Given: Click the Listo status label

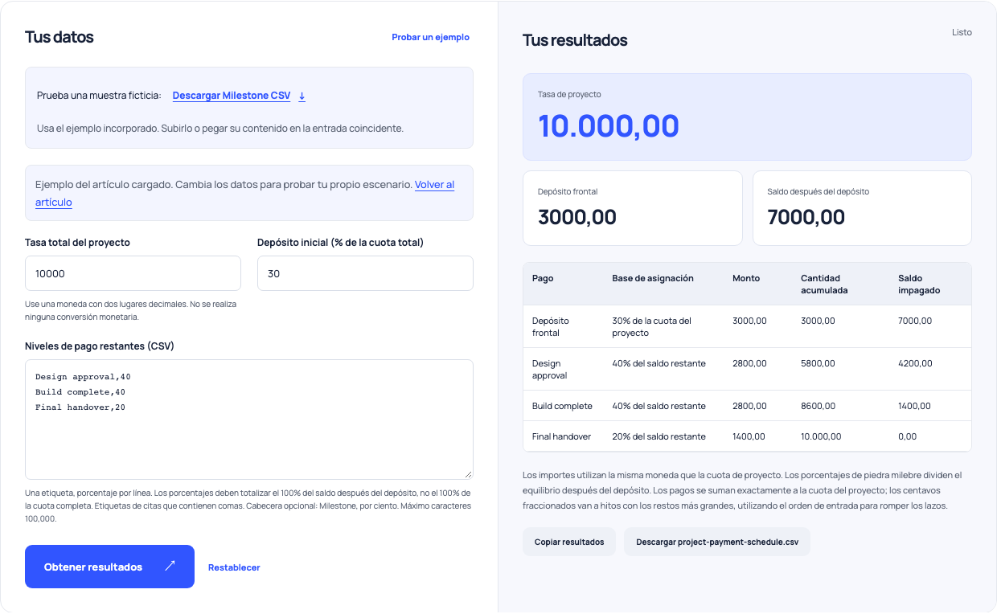Looking at the screenshot, I should click(x=962, y=33).
